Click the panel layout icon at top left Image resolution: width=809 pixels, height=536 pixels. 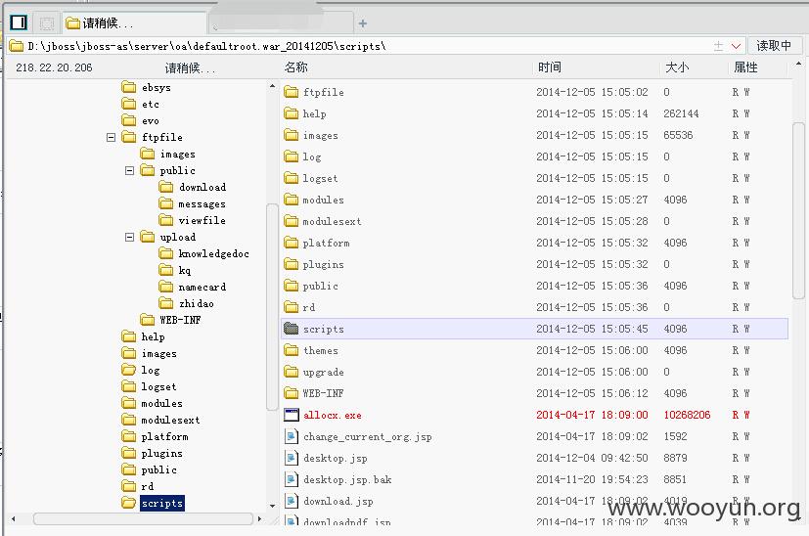pos(19,22)
